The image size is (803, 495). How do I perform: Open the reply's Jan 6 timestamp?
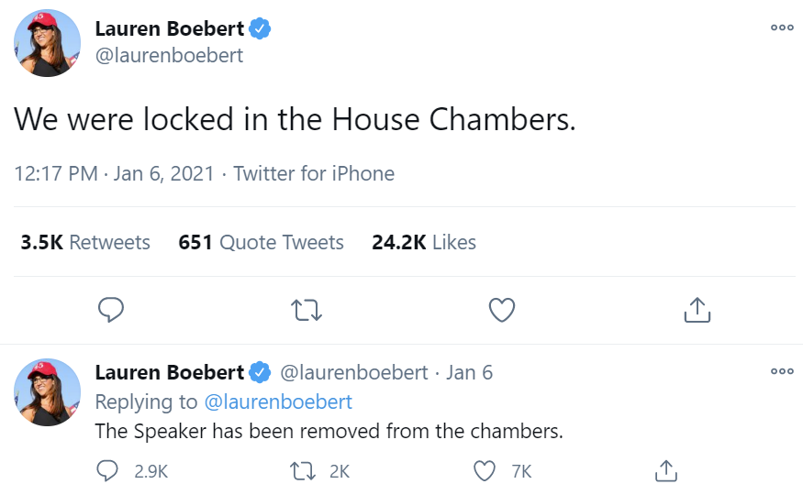coord(469,372)
